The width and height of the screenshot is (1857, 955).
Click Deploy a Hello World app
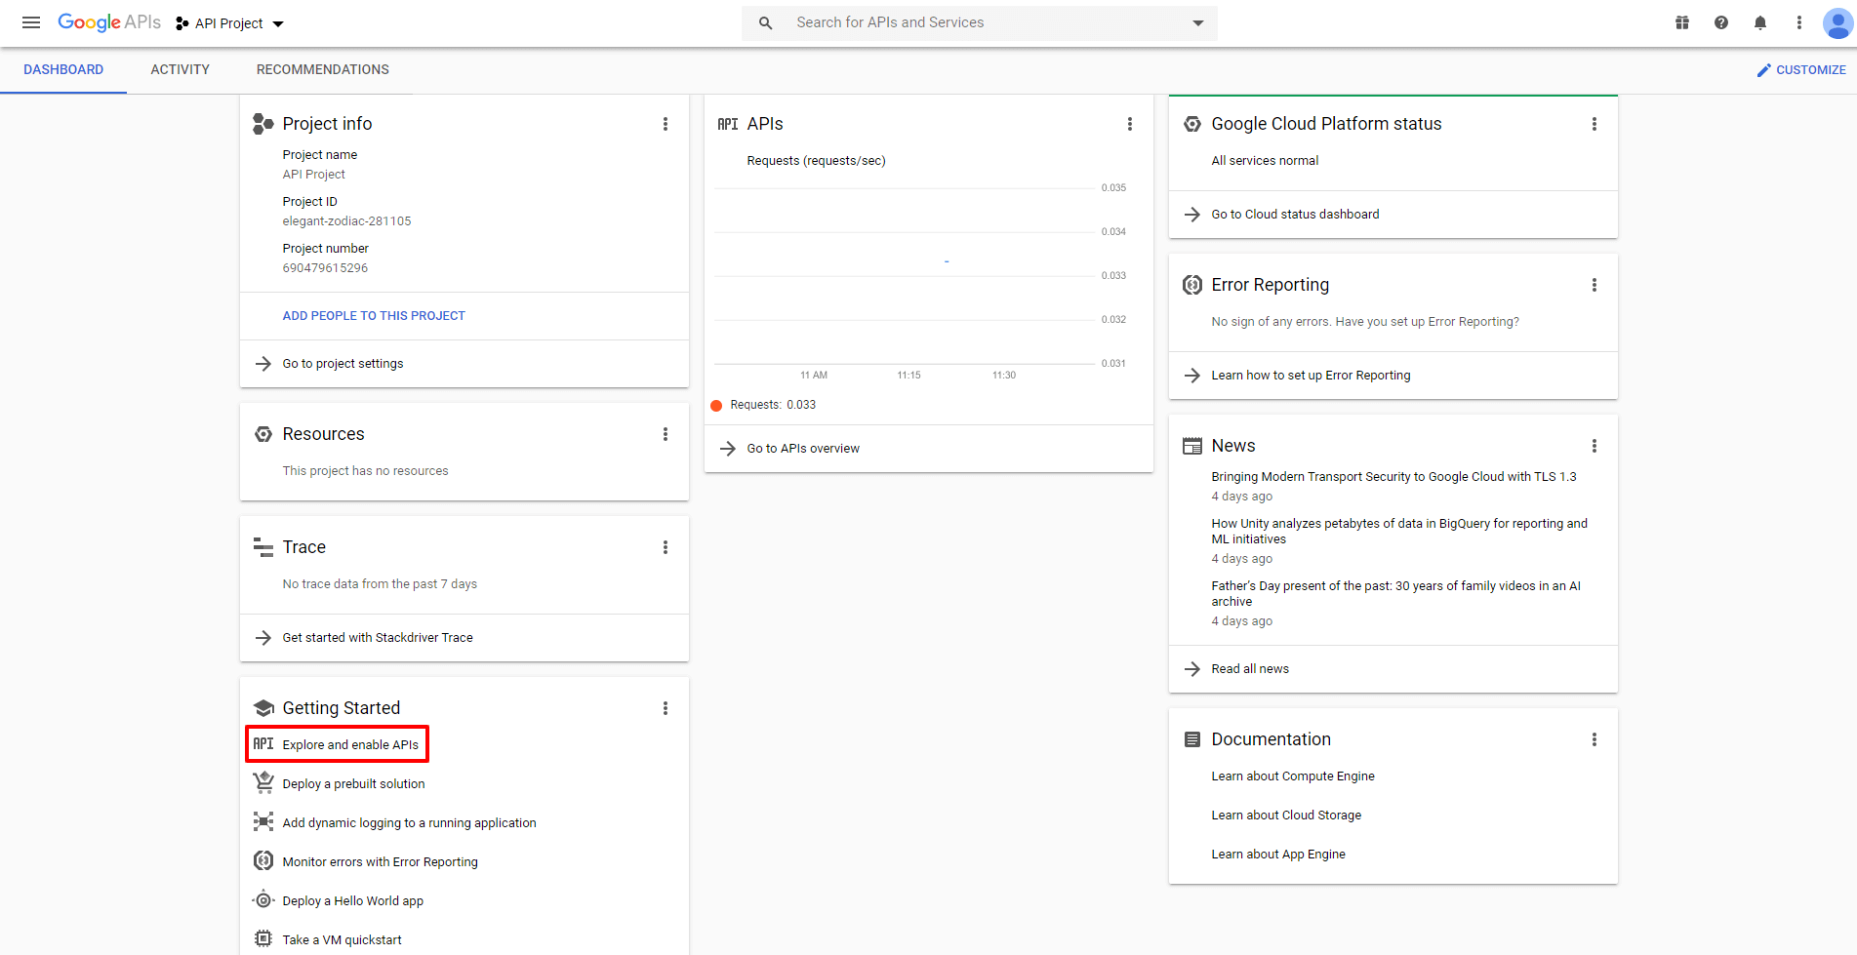(x=352, y=901)
